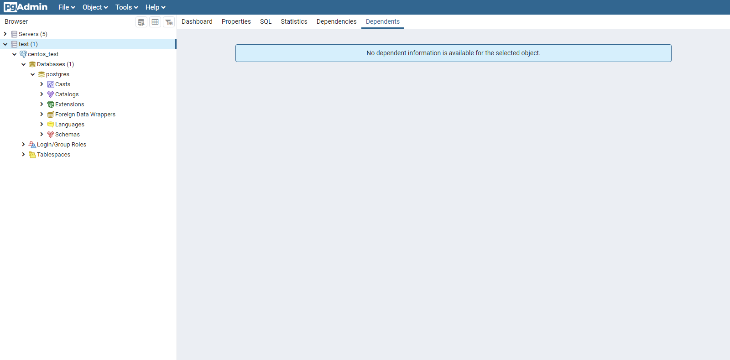Image resolution: width=730 pixels, height=360 pixels.
Task: Open the Object menu
Action: point(95,7)
